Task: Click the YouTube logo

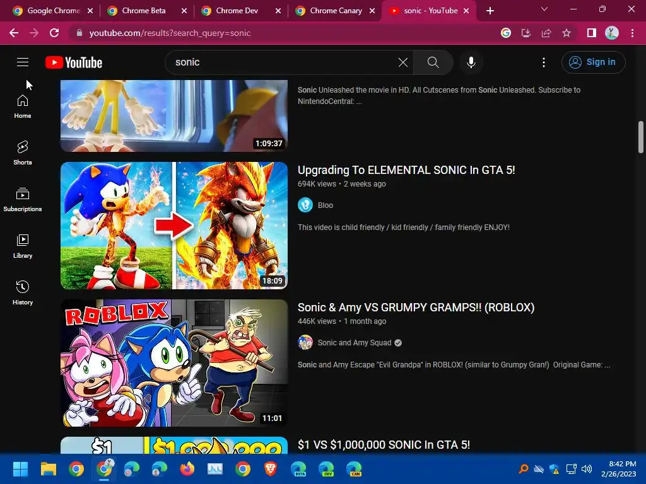Action: pyautogui.click(x=74, y=62)
